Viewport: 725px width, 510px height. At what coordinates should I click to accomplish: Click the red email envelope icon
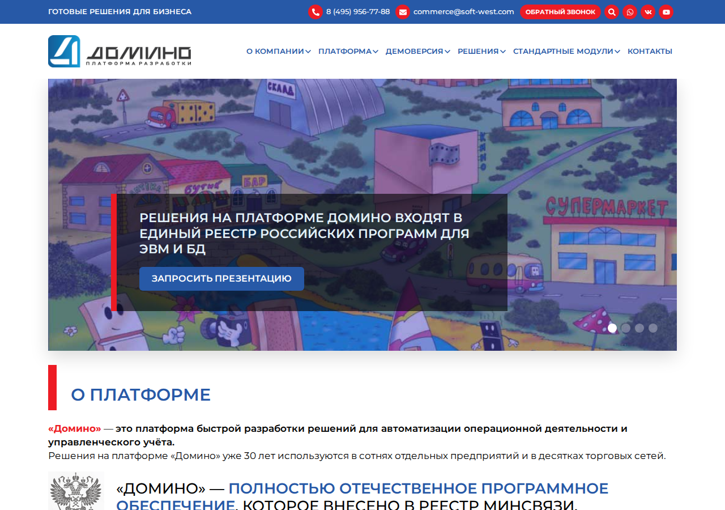pos(402,12)
